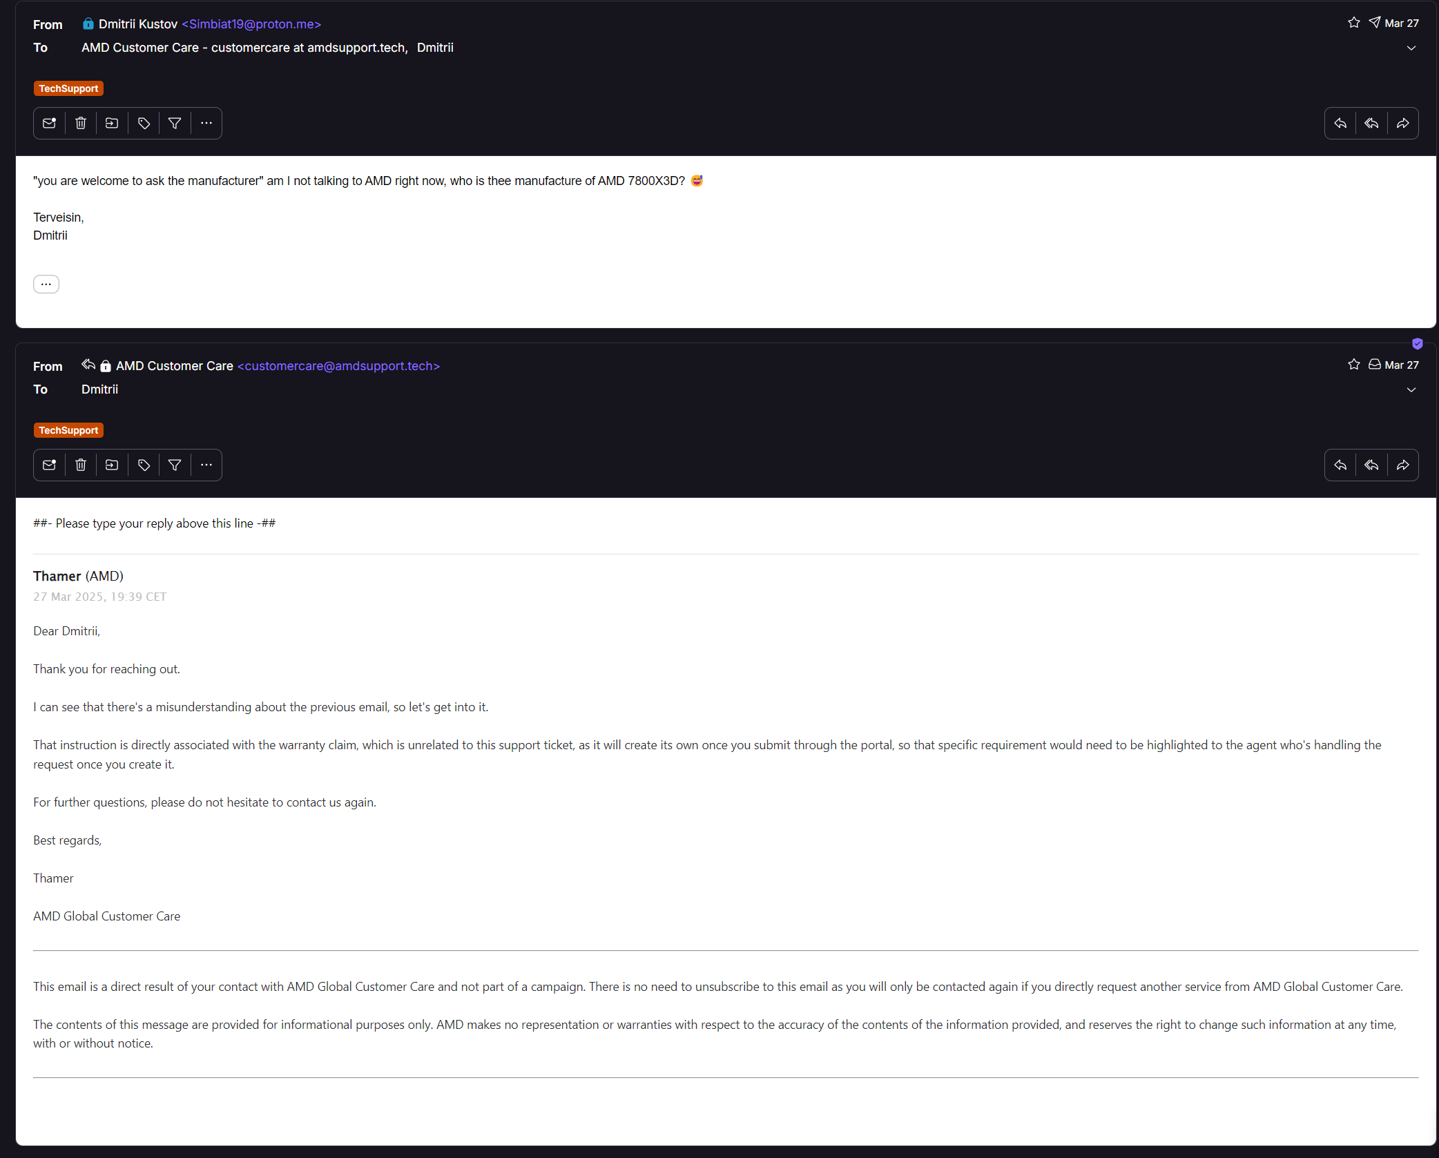Screen dimensions: 1439x1158
Task: Forward the AMD Customer Care message
Action: (1402, 465)
